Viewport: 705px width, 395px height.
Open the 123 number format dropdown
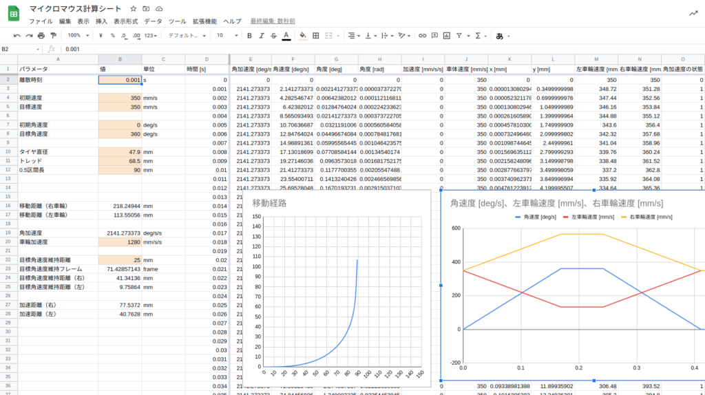point(151,36)
